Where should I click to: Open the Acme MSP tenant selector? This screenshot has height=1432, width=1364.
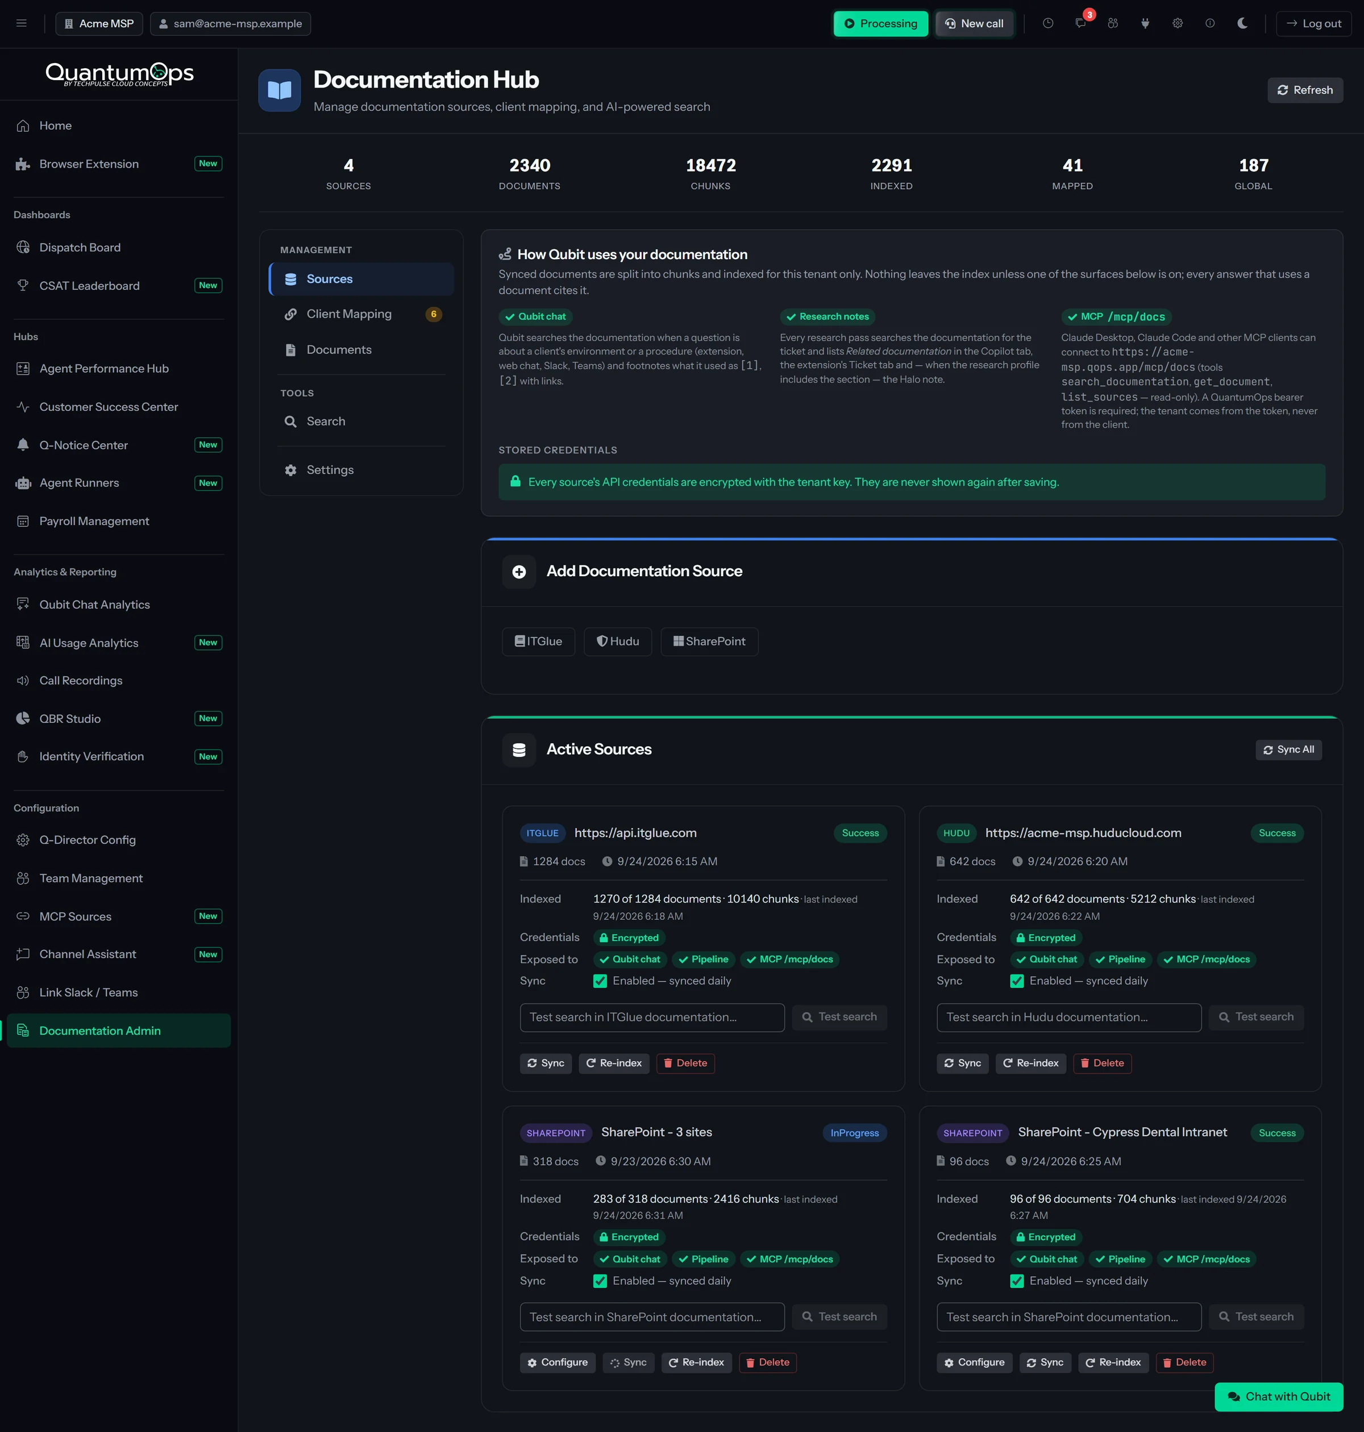pyautogui.click(x=99, y=23)
